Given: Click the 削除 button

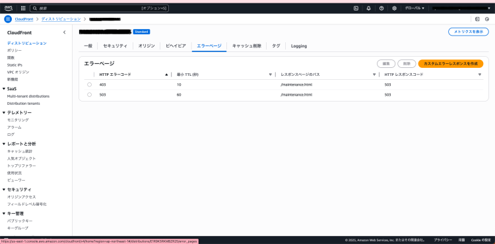Looking at the screenshot, I should click(x=407, y=64).
